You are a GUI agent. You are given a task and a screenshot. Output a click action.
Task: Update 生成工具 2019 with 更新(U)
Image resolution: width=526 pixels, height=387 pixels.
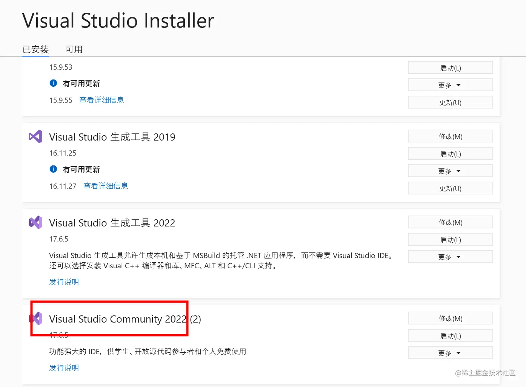click(x=450, y=188)
